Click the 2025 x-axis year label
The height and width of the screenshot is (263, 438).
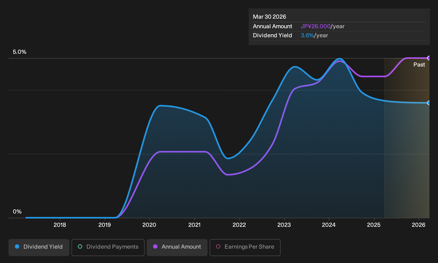(x=374, y=225)
